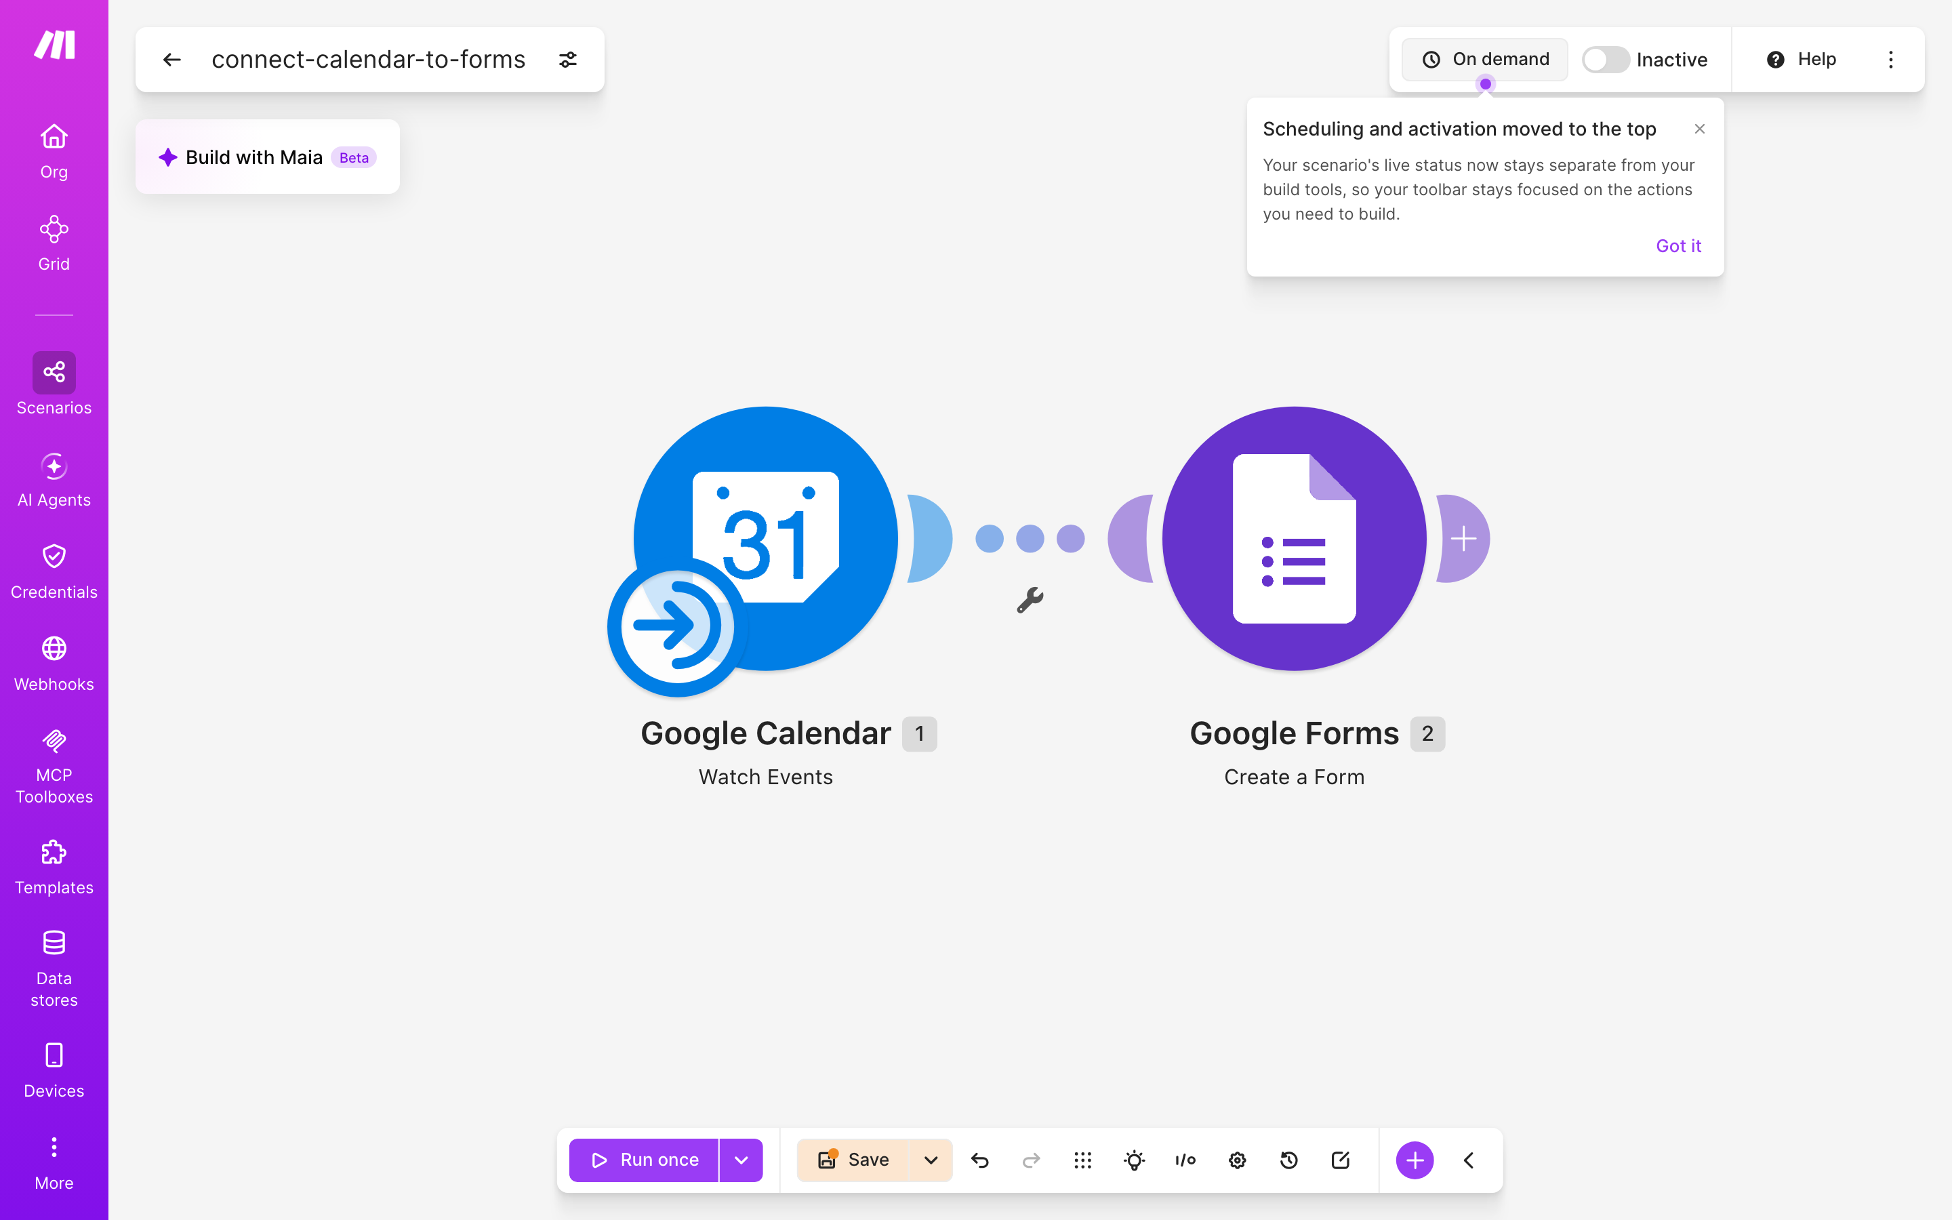The height and width of the screenshot is (1220, 1952).
Task: Collapse the bottom toolbar chevron
Action: coord(1469,1160)
